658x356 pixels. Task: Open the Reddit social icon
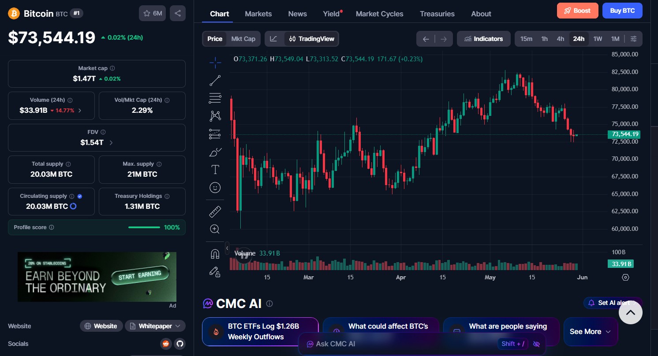click(166, 344)
